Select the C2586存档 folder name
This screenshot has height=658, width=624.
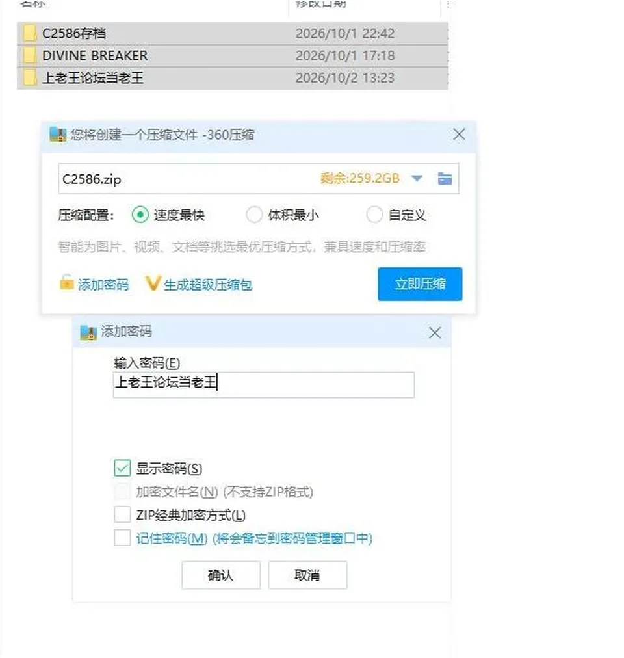point(74,34)
